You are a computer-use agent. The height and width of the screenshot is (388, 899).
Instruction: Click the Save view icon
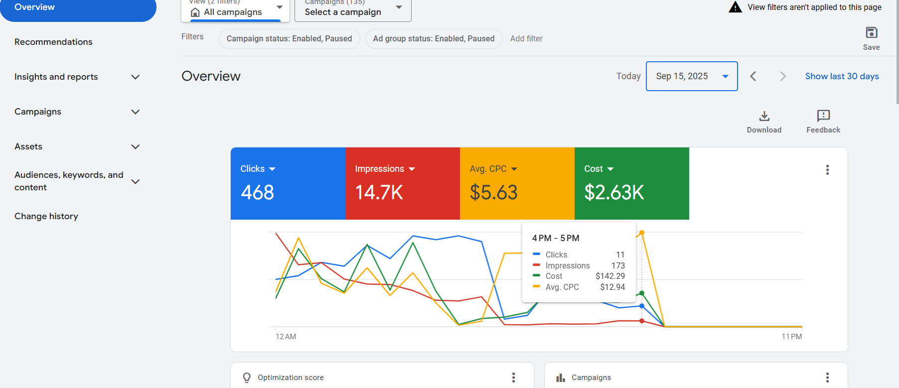coord(872,33)
